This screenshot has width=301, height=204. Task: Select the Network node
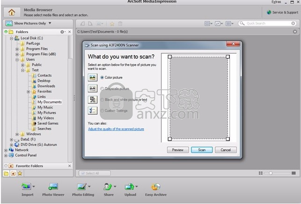coord(22,150)
